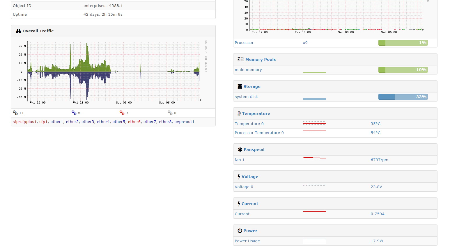
Task: Click the Power Usage mini graph
Action: (314, 241)
